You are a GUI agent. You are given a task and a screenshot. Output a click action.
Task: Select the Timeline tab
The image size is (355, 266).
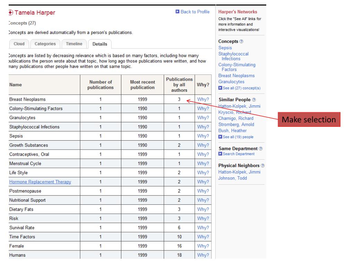[x=74, y=44]
